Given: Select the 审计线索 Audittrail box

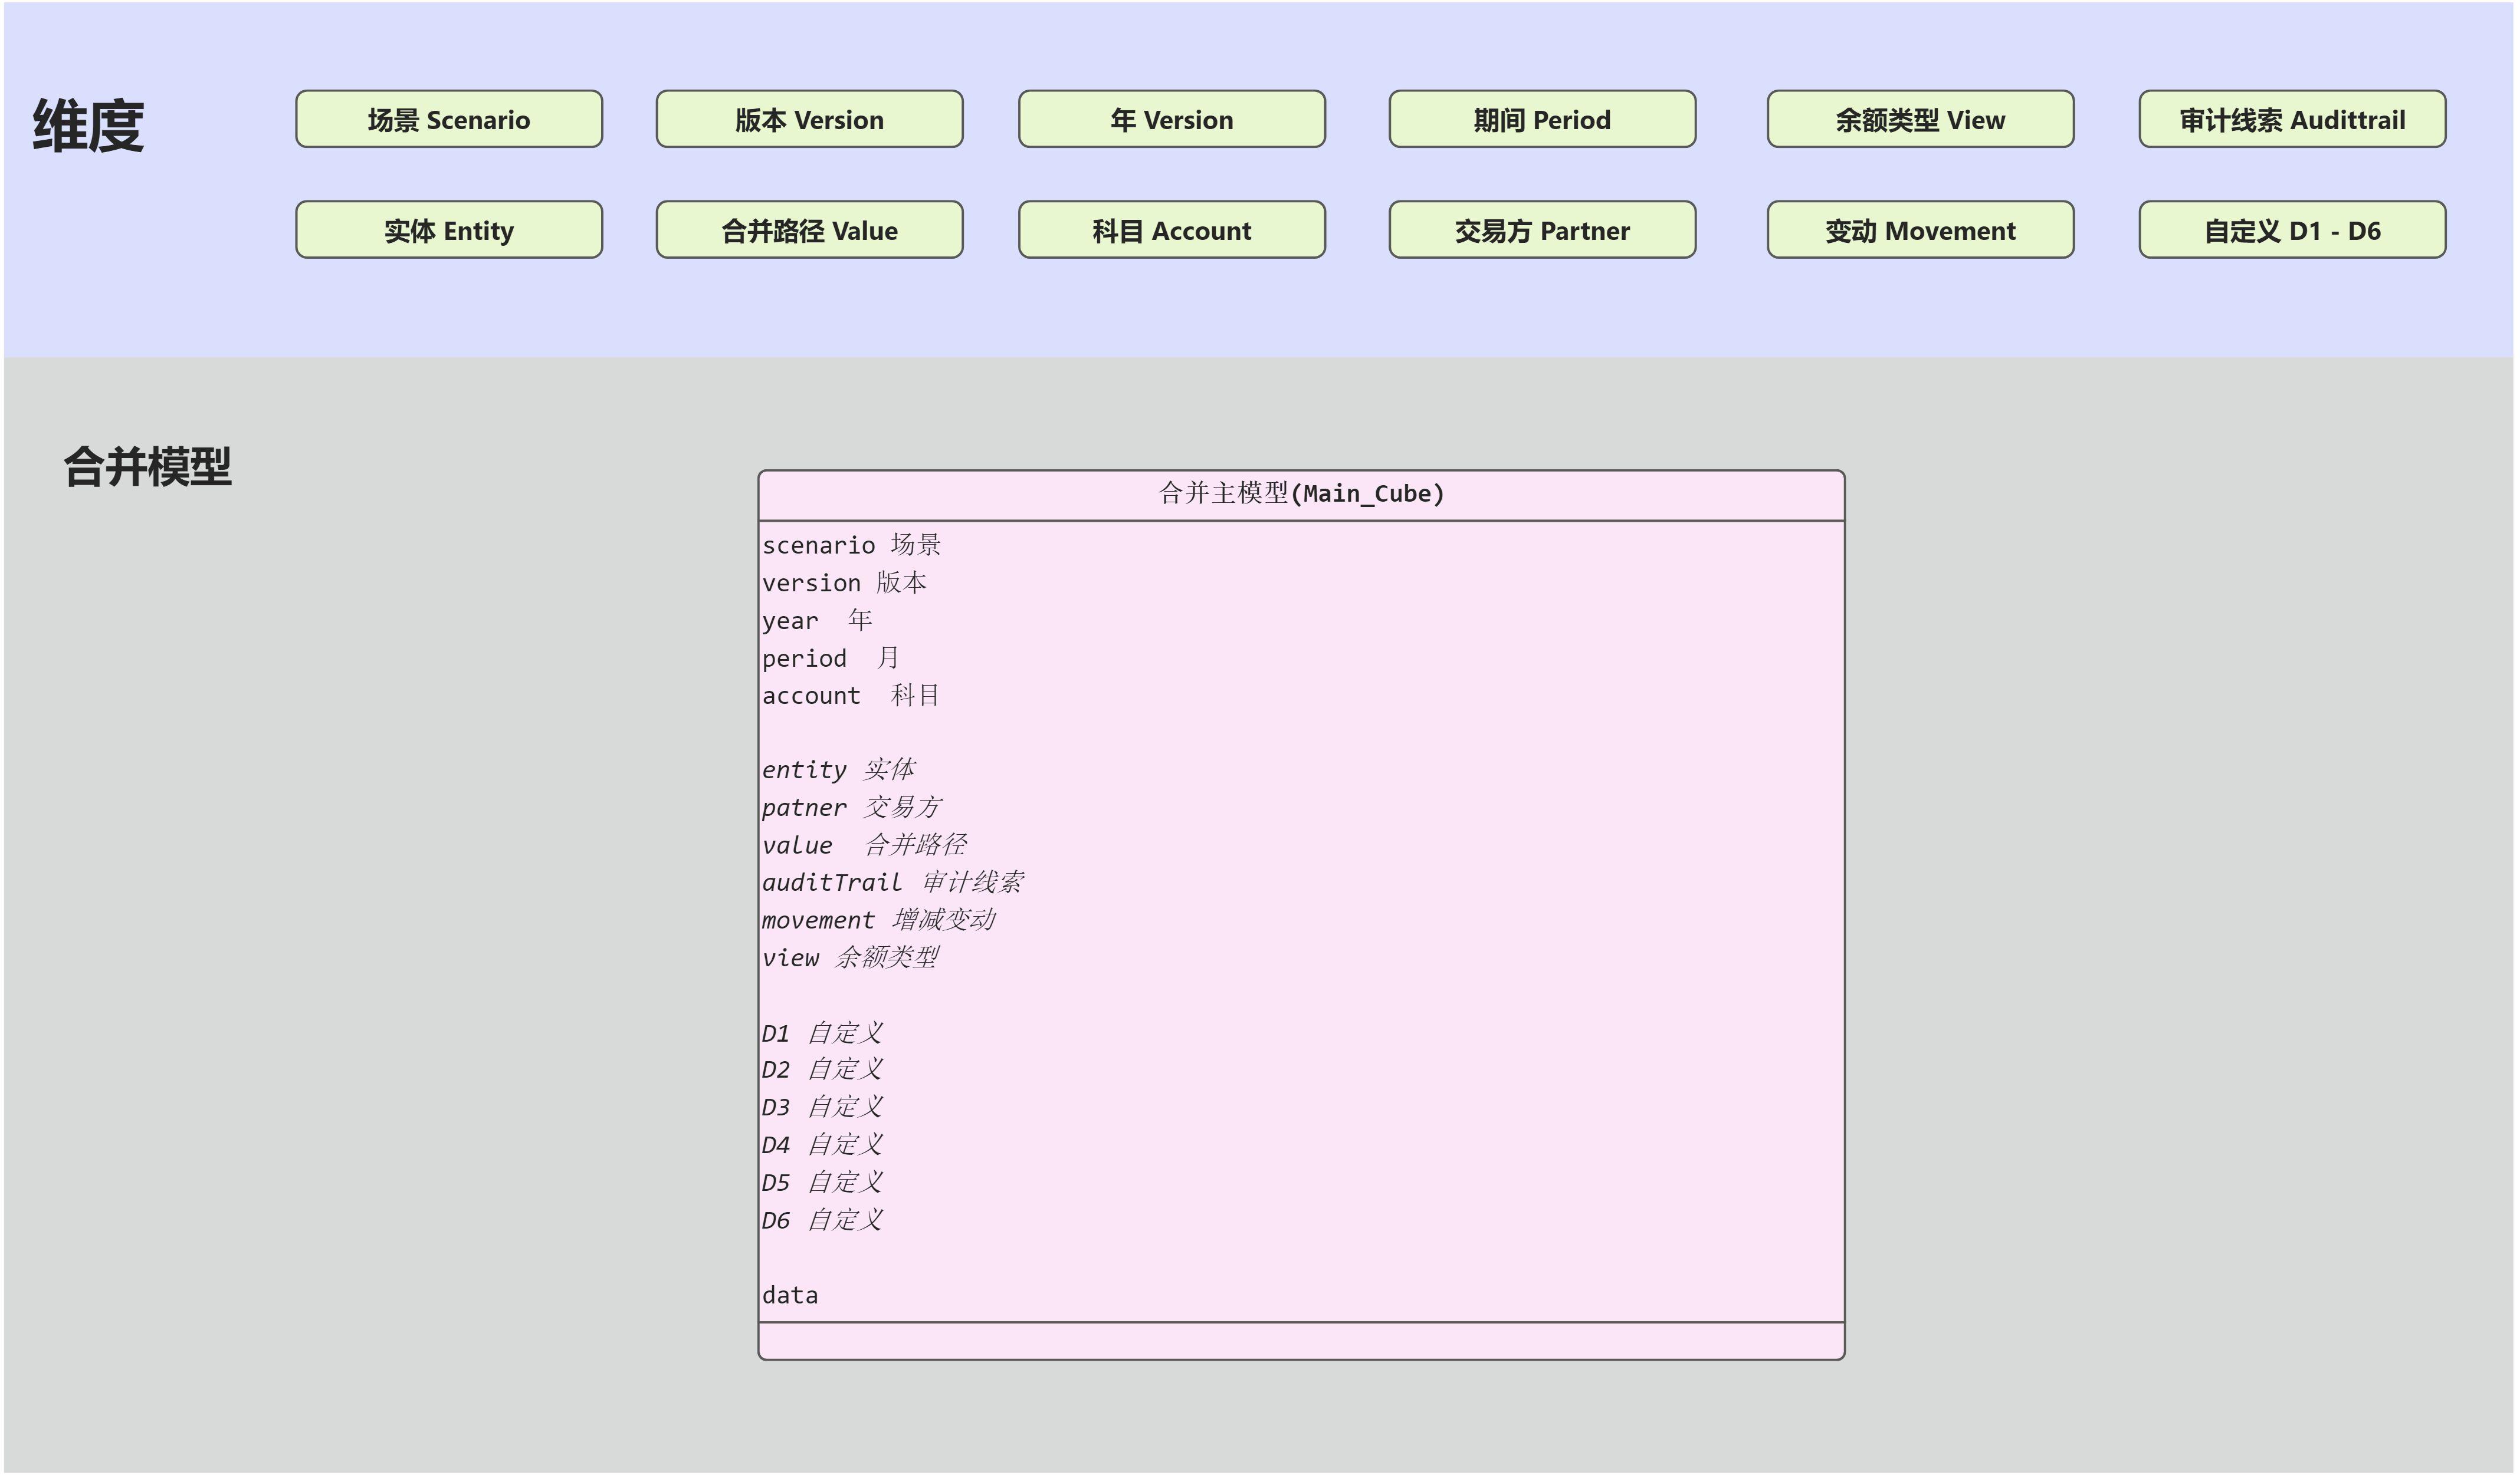Looking at the screenshot, I should 2292,120.
